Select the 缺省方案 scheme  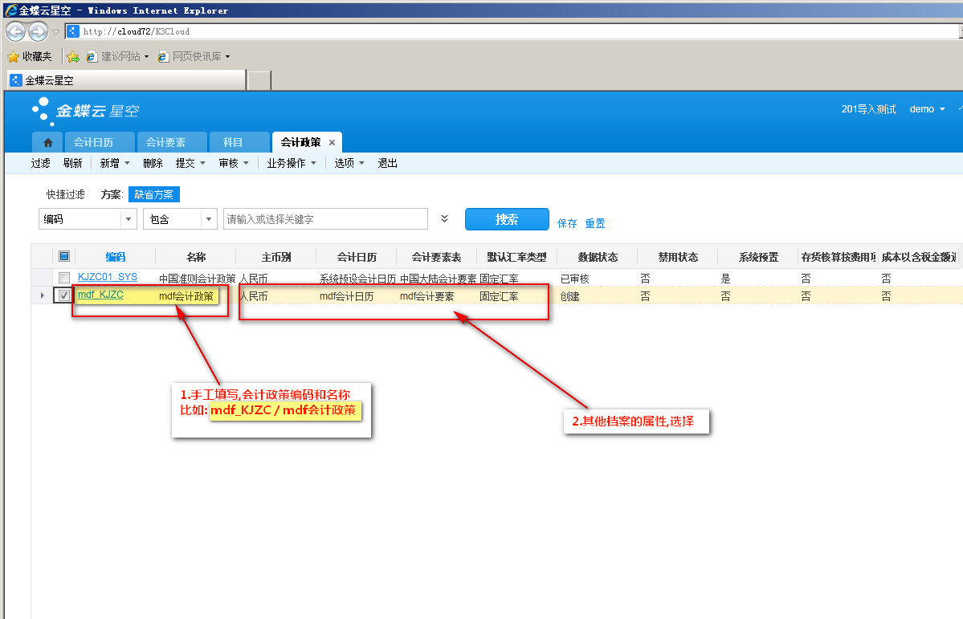click(153, 194)
